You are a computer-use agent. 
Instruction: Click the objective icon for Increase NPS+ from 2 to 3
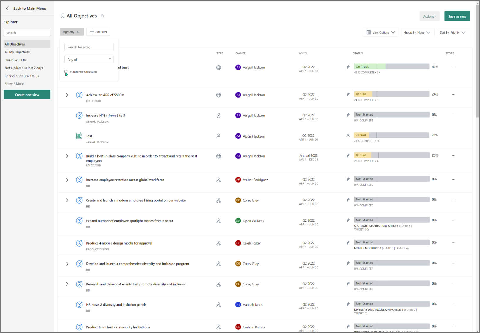[79, 116]
